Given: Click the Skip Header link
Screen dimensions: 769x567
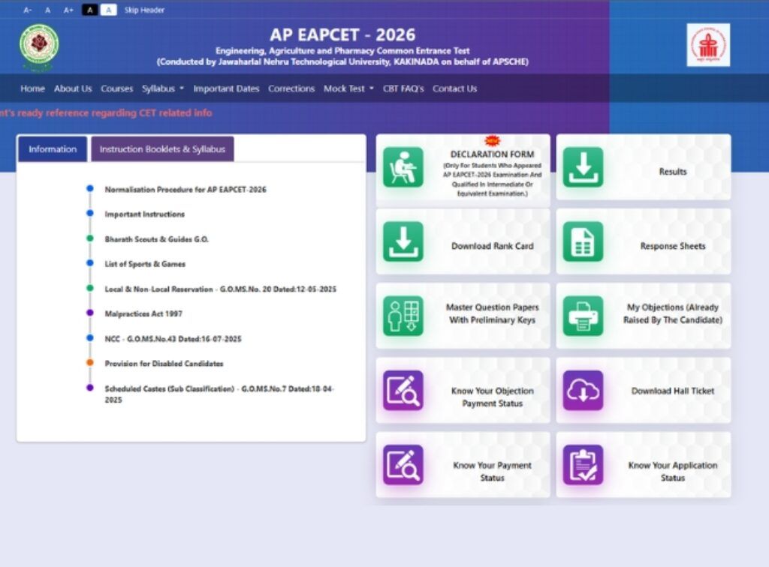Looking at the screenshot, I should click(x=144, y=10).
